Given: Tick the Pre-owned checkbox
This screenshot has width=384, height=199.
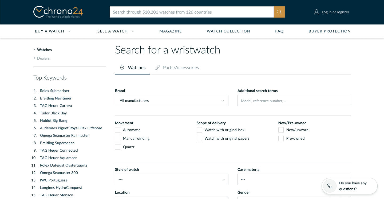Looking at the screenshot, I should click(281, 138).
